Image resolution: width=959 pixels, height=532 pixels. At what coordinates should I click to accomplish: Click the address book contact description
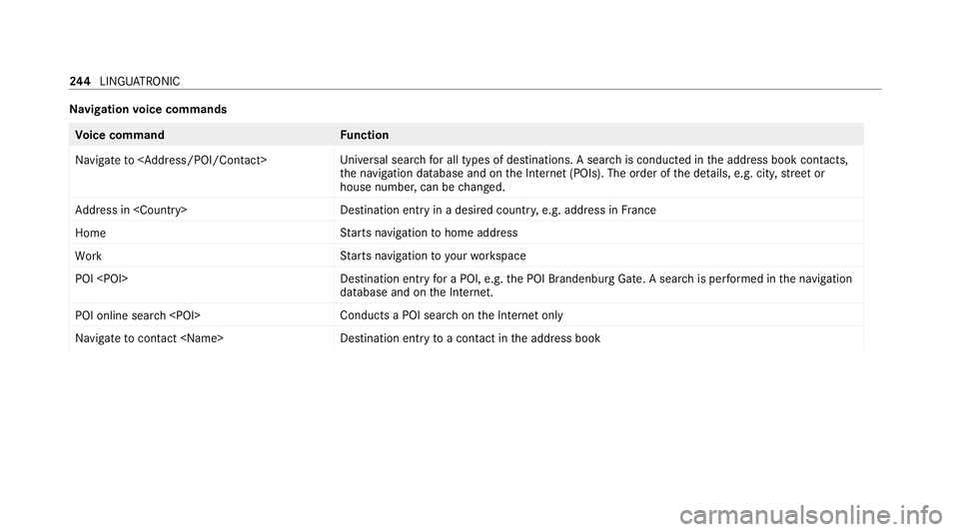click(x=471, y=338)
